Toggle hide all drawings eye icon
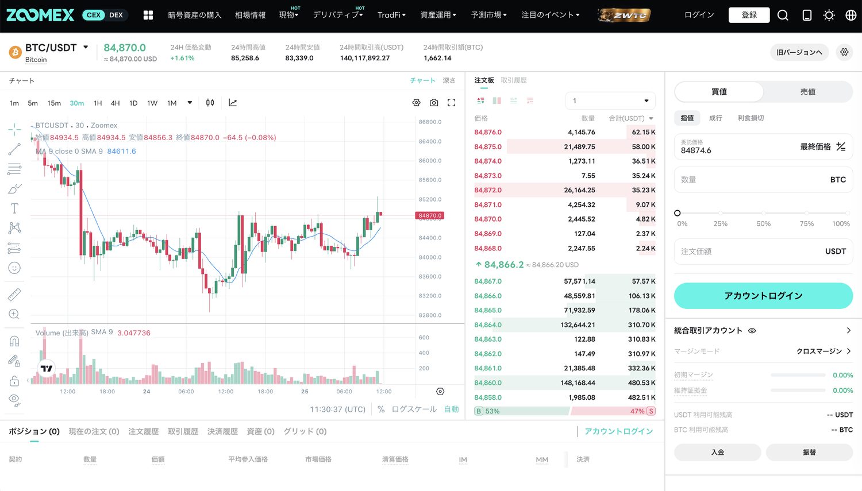 [14, 399]
